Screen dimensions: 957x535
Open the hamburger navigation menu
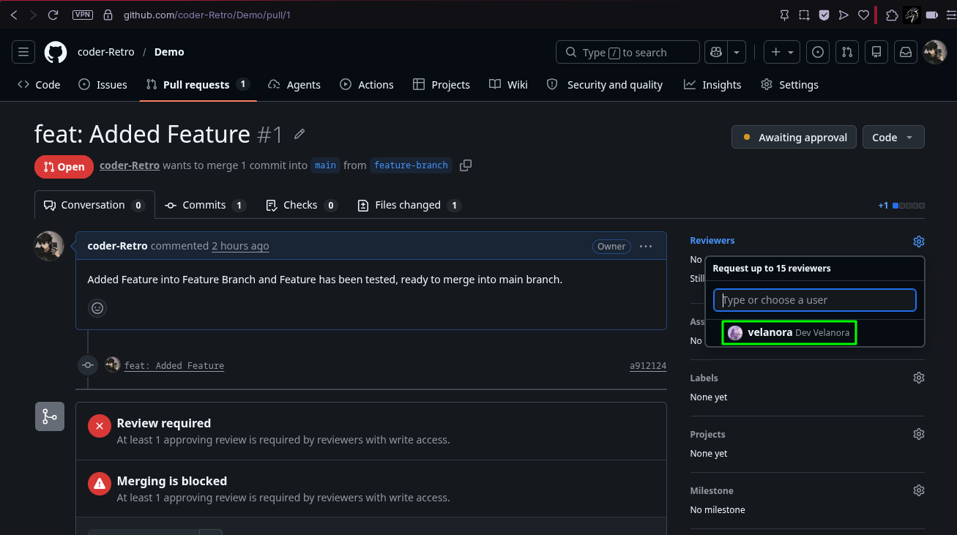pos(23,52)
